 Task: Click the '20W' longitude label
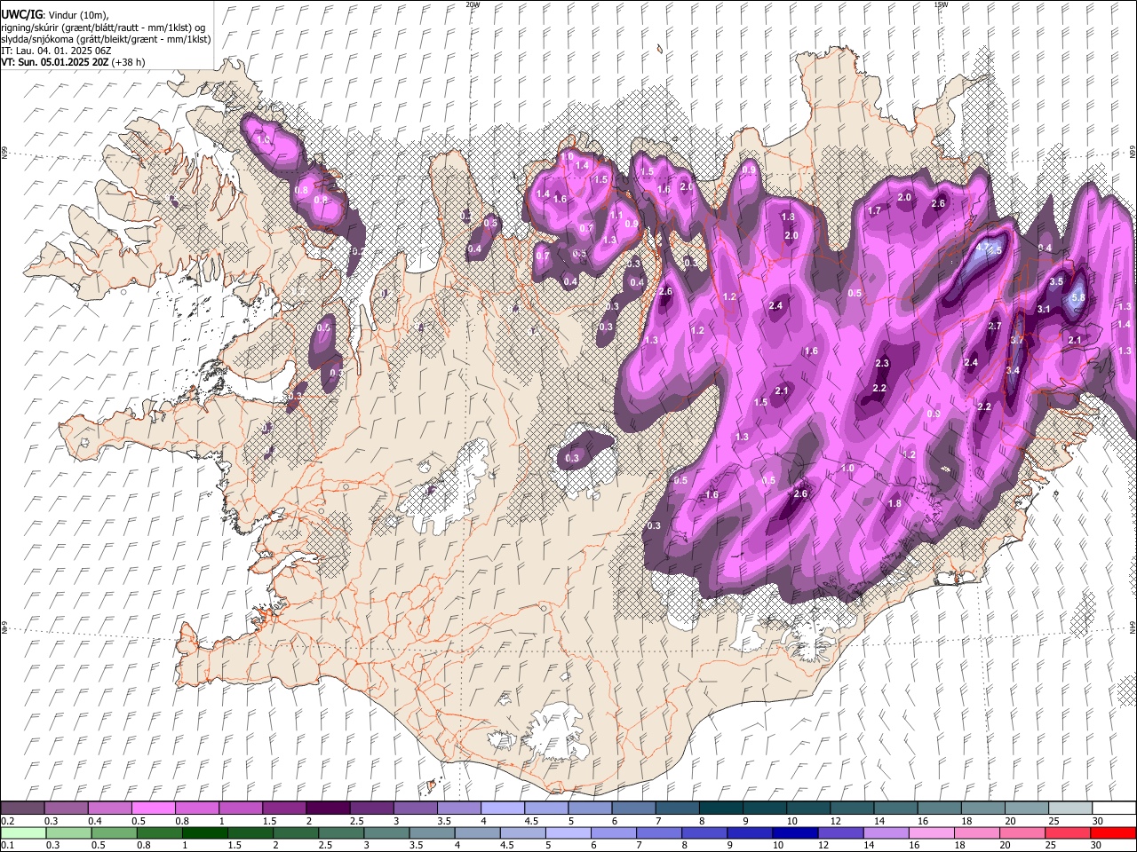[x=473, y=4]
